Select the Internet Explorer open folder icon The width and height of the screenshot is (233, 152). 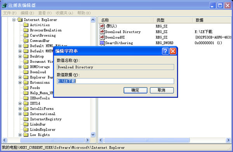(20, 19)
